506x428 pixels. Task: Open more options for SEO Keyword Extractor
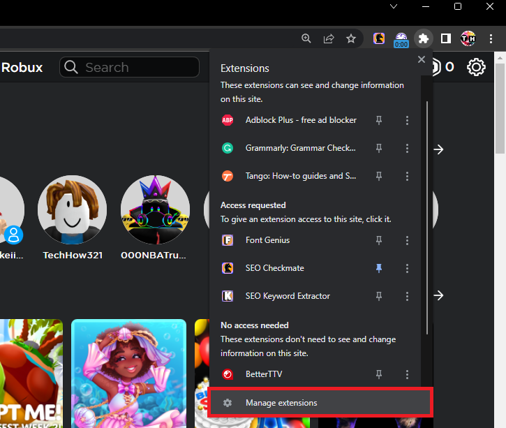(407, 296)
